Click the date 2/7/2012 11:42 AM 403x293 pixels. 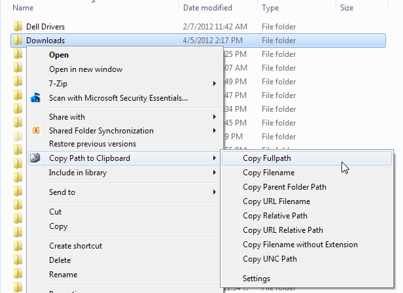pyautogui.click(x=215, y=26)
